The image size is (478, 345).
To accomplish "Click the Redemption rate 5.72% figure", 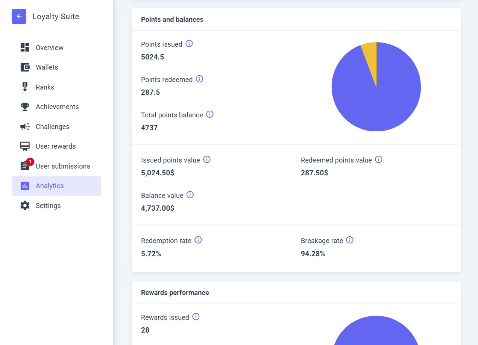I will tap(151, 254).
